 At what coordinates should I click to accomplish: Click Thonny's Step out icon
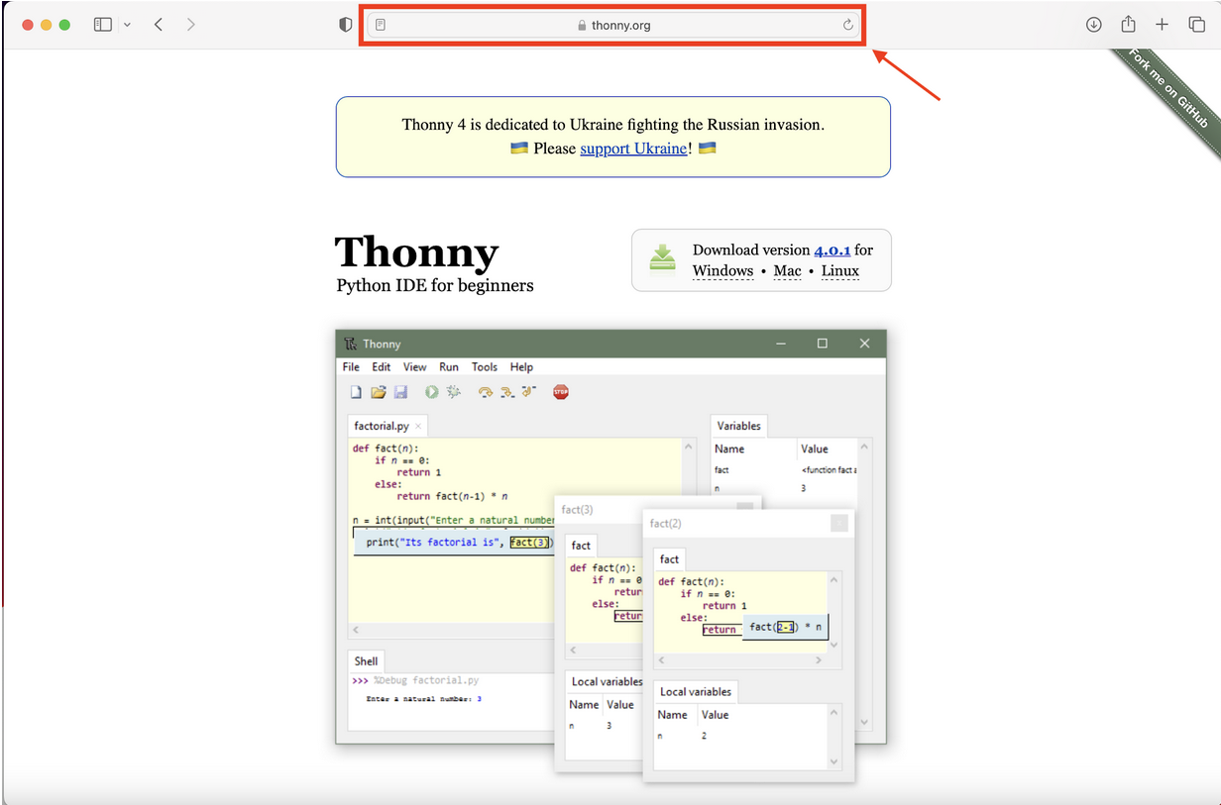point(529,392)
